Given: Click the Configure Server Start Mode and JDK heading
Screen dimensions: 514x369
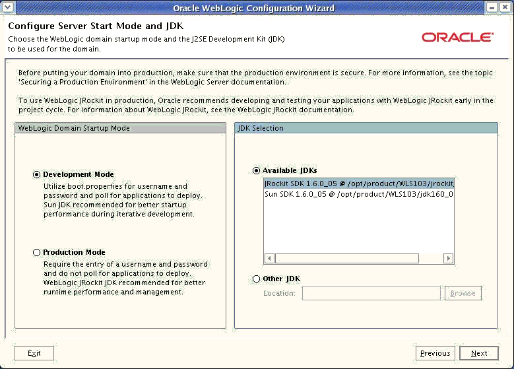Looking at the screenshot, I should tap(96, 26).
